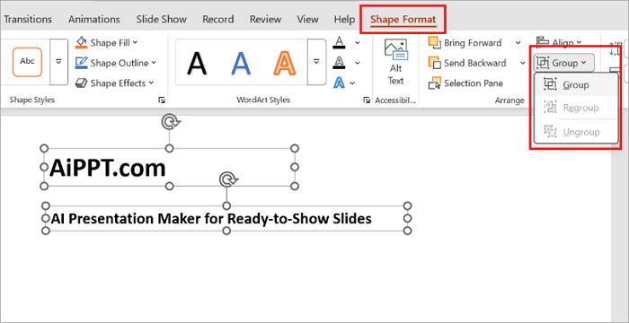This screenshot has height=323, width=629.
Task: Open the Align dropdown
Action: click(560, 42)
